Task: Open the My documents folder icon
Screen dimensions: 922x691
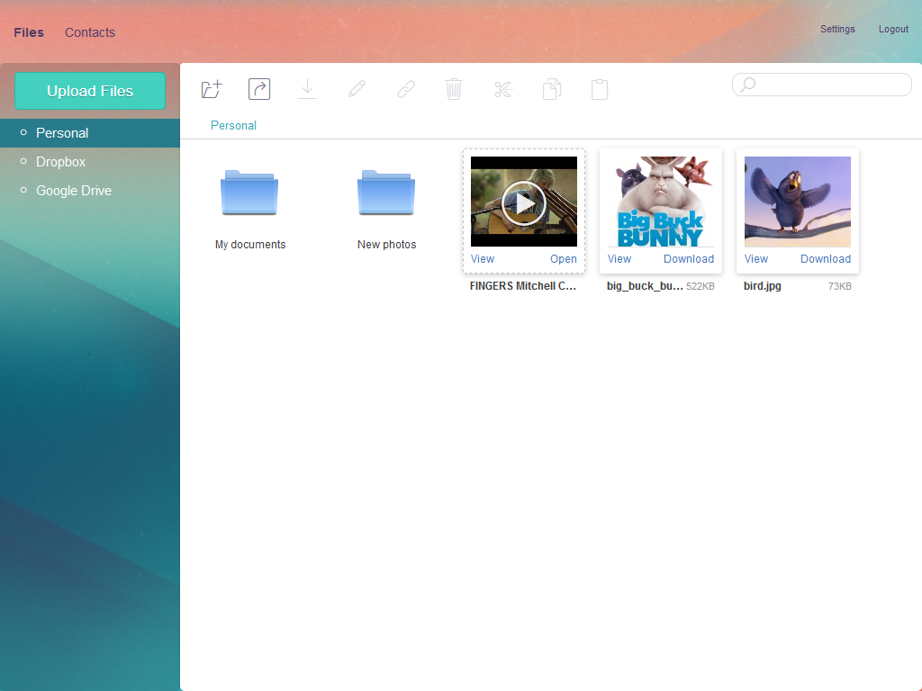Action: click(249, 193)
